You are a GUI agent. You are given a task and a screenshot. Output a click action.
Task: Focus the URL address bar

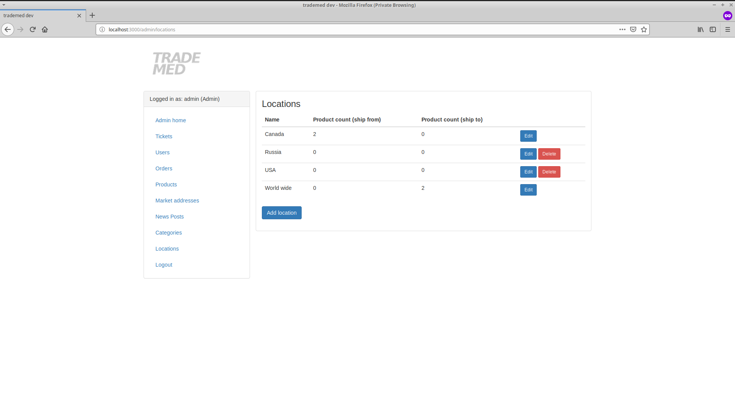tap(345, 29)
